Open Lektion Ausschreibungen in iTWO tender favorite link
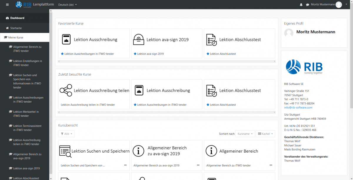Viewport: 353px width, 180px height. pyautogui.click(x=89, y=54)
